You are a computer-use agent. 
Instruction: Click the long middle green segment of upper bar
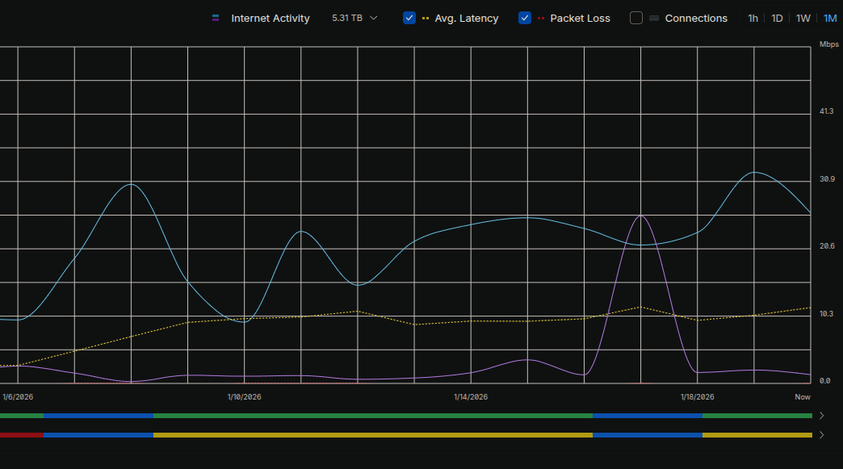(x=371, y=416)
